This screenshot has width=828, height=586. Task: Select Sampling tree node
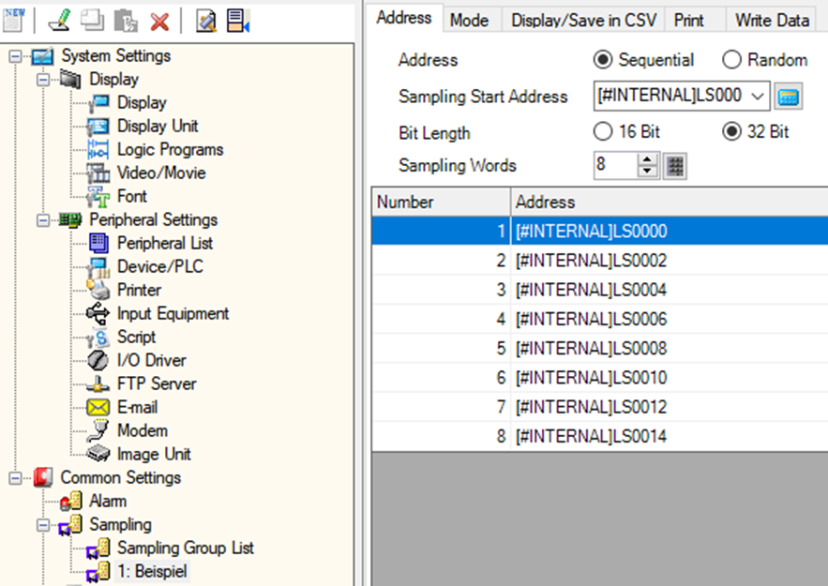(x=120, y=524)
